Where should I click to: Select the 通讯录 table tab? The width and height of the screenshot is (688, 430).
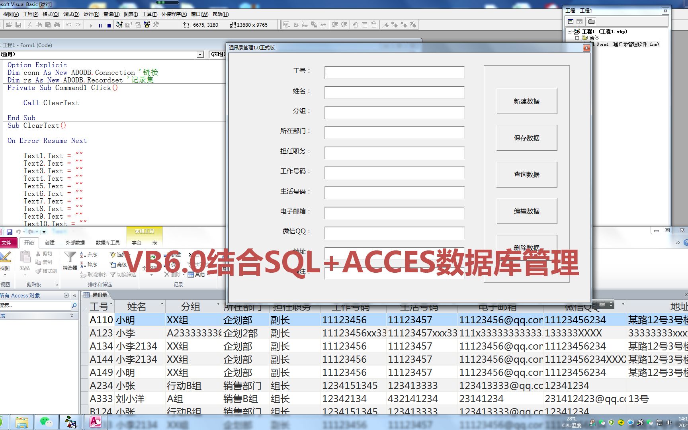tap(96, 295)
